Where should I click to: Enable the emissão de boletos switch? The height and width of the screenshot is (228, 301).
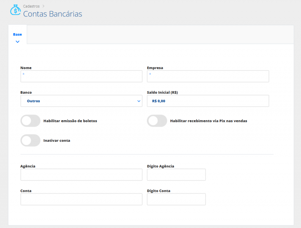pos(30,121)
